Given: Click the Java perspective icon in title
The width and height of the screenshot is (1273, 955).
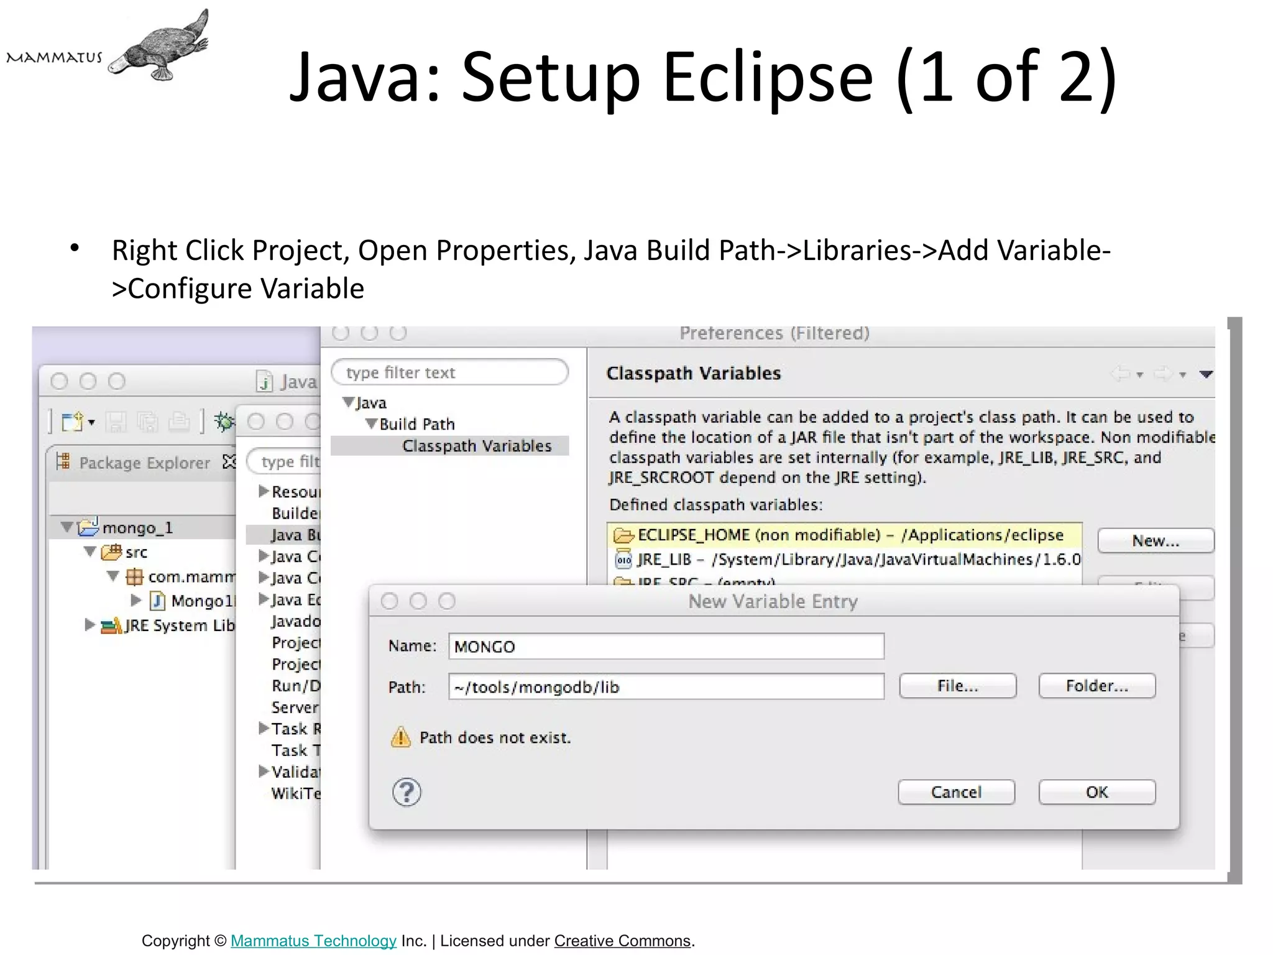Looking at the screenshot, I should 265,381.
